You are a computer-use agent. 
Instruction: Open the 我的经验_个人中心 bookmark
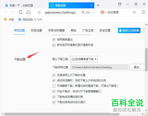point(31,20)
